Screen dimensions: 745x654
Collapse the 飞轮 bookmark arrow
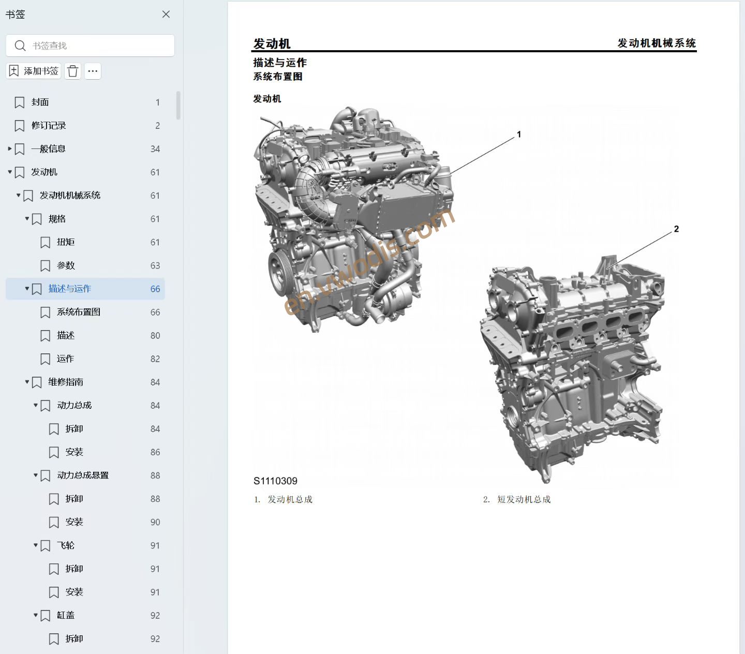tap(36, 545)
